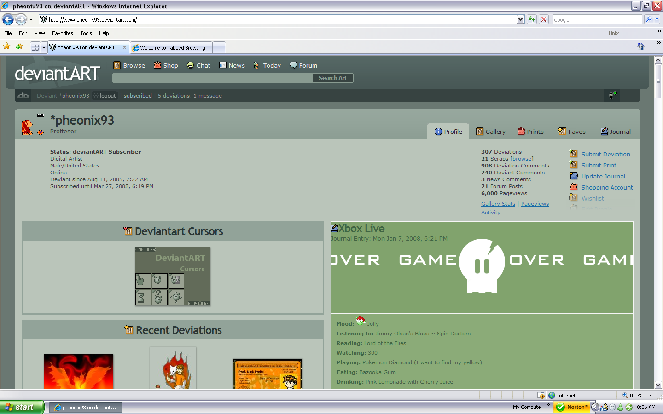This screenshot has height=414, width=663.
Task: Open the phoenix fire deviation thumbnail
Action: [x=79, y=371]
